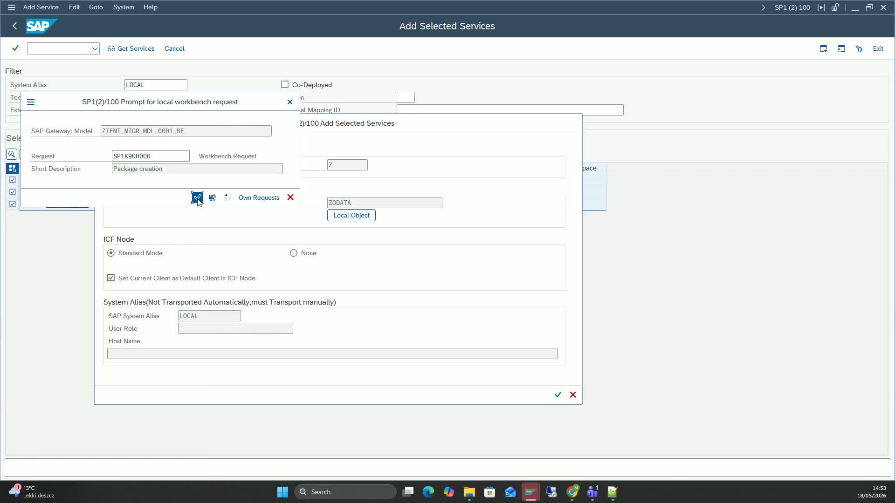
Task: Select the Standard Mode radio button
Action: 111,253
